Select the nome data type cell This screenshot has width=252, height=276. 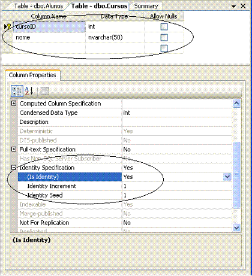[x=115, y=38]
